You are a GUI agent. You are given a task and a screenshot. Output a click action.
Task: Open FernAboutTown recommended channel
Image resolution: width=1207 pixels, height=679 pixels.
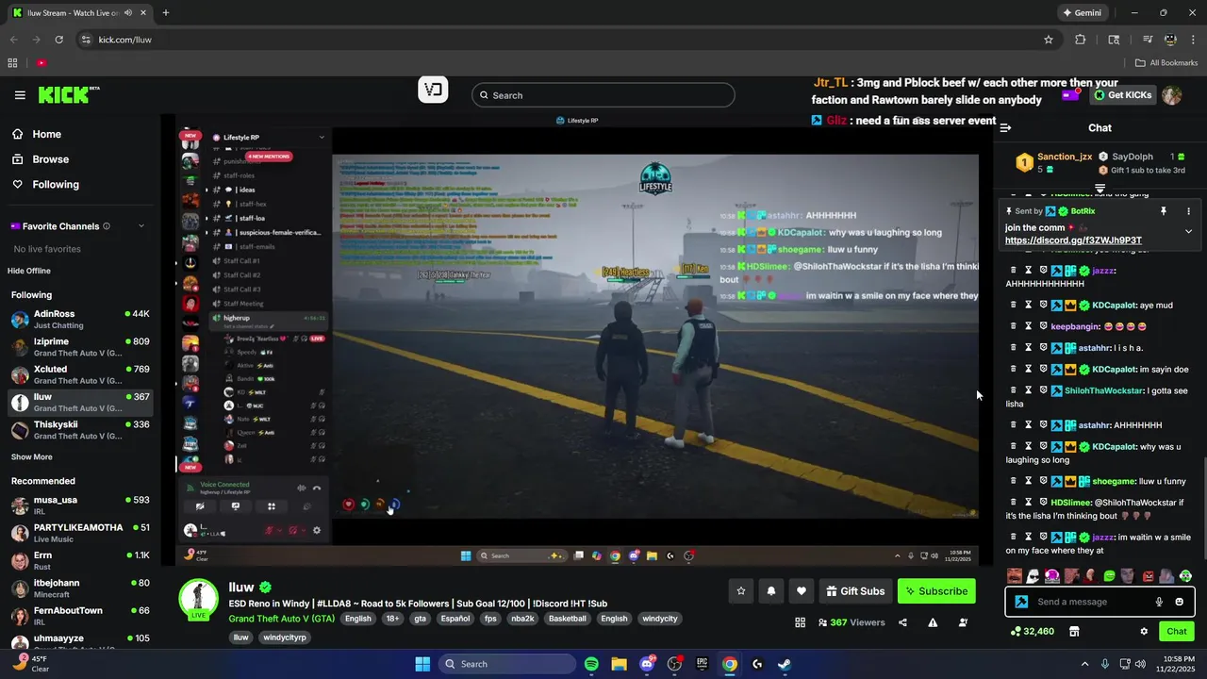click(x=80, y=616)
